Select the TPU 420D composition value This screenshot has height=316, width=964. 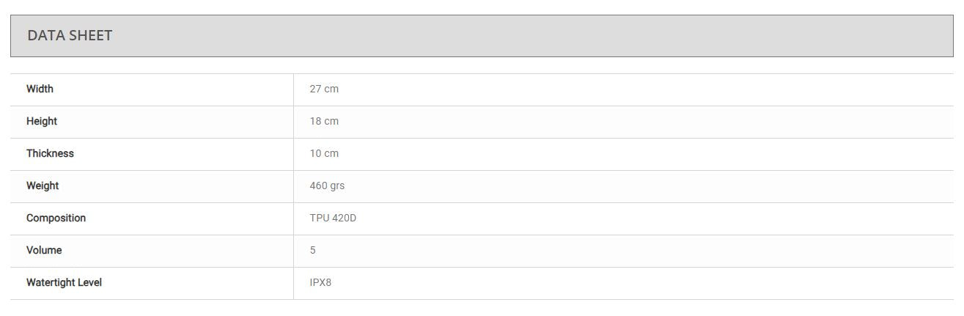point(333,218)
